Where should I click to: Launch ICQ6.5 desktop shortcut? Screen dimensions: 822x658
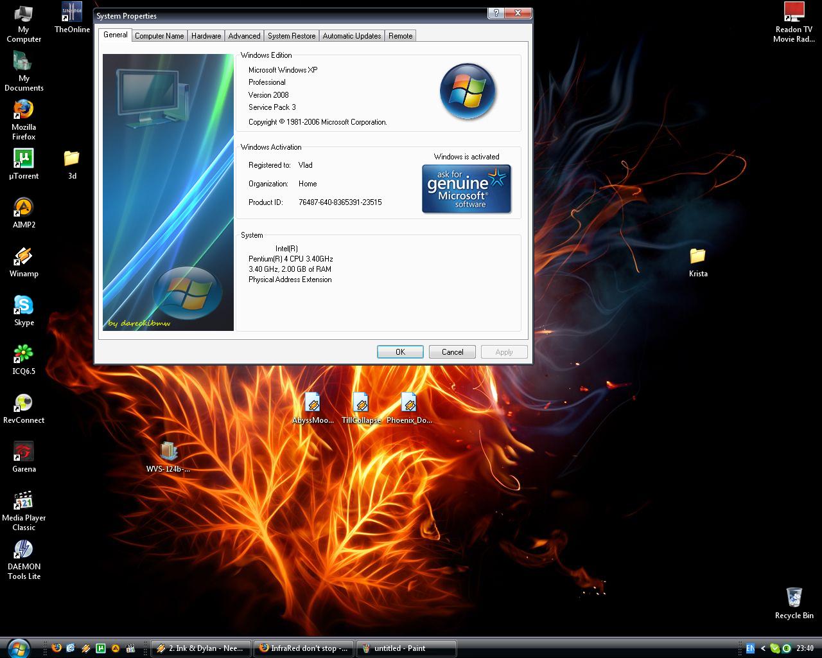(24, 360)
